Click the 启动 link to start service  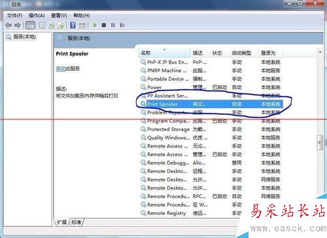click(61, 69)
